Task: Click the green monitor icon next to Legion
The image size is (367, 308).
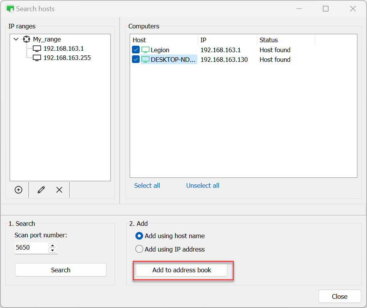Action: (145, 50)
